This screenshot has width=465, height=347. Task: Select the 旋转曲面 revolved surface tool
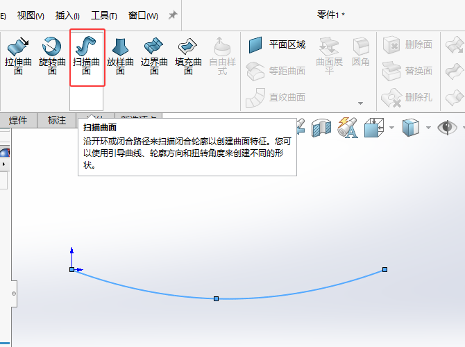pos(52,56)
